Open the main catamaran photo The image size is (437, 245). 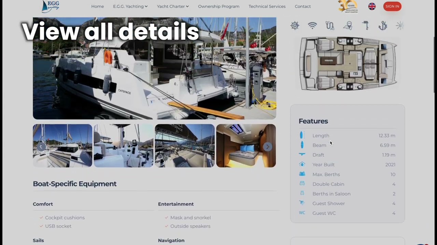[154, 68]
